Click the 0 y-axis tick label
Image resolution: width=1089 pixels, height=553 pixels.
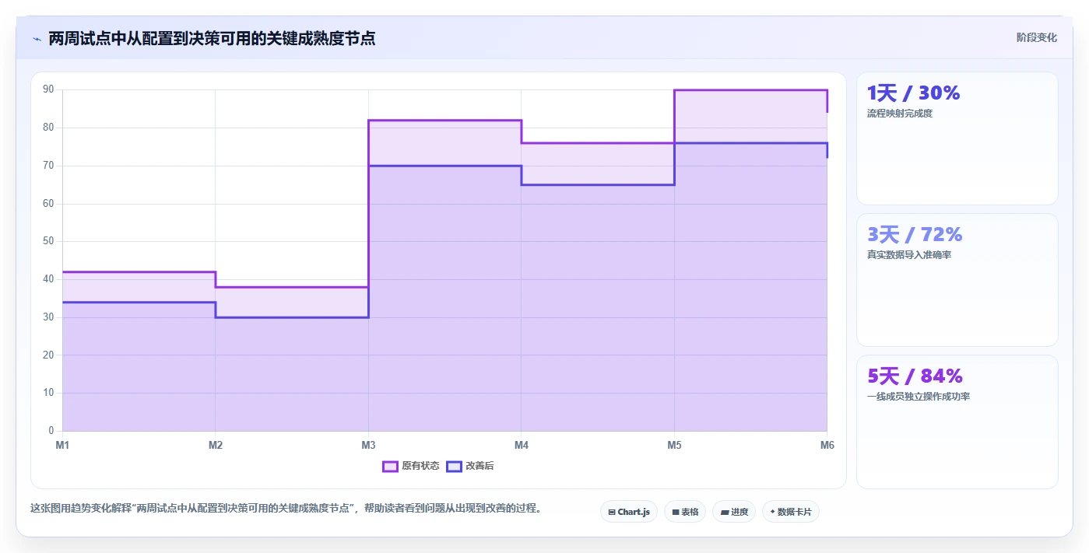51,431
